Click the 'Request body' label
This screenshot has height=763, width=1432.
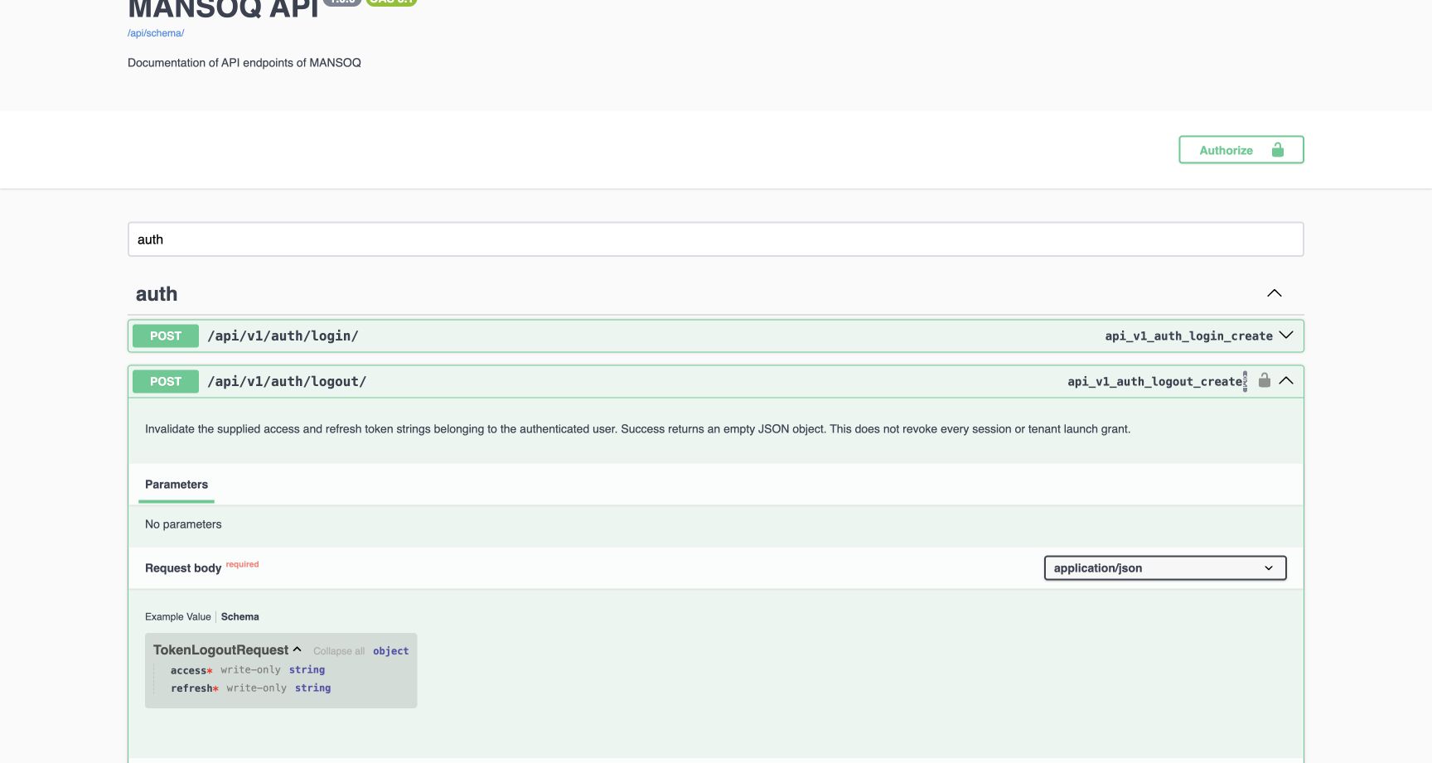point(183,568)
